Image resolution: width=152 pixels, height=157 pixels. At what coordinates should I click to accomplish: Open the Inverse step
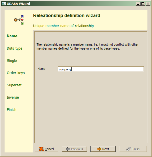[13, 97]
